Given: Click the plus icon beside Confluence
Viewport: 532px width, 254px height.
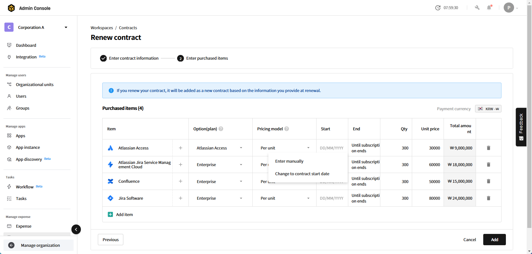Looking at the screenshot, I should pyautogui.click(x=181, y=181).
